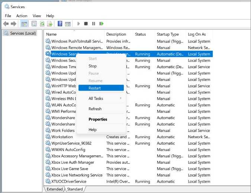Viewport: 251px width, 193px height.
Task: Choose Properties in the context menu
Action: click(x=101, y=119)
